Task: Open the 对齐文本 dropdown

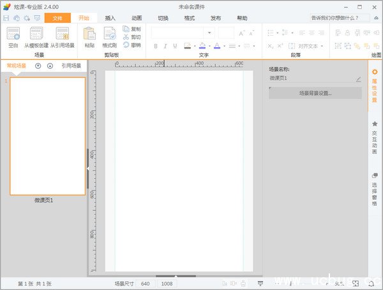Action: 322,46
